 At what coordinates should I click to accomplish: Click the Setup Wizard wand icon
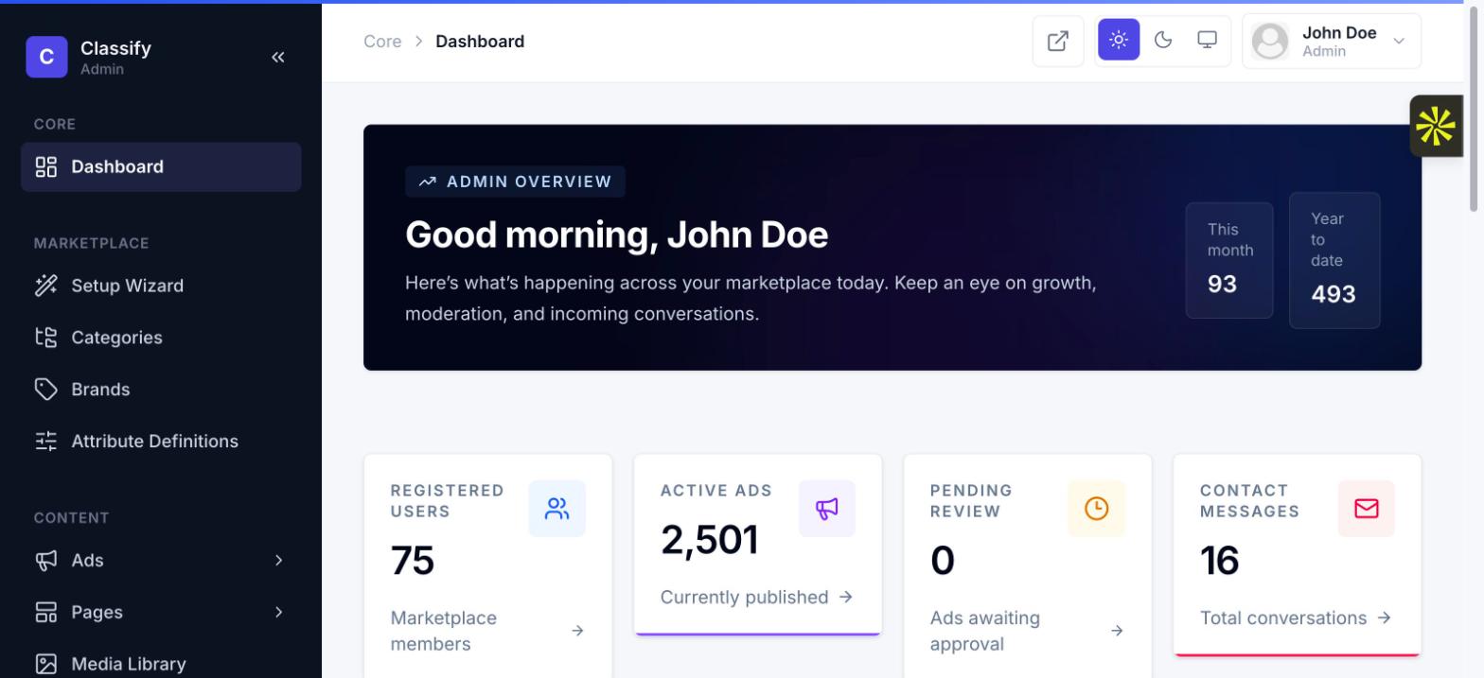pyautogui.click(x=46, y=286)
